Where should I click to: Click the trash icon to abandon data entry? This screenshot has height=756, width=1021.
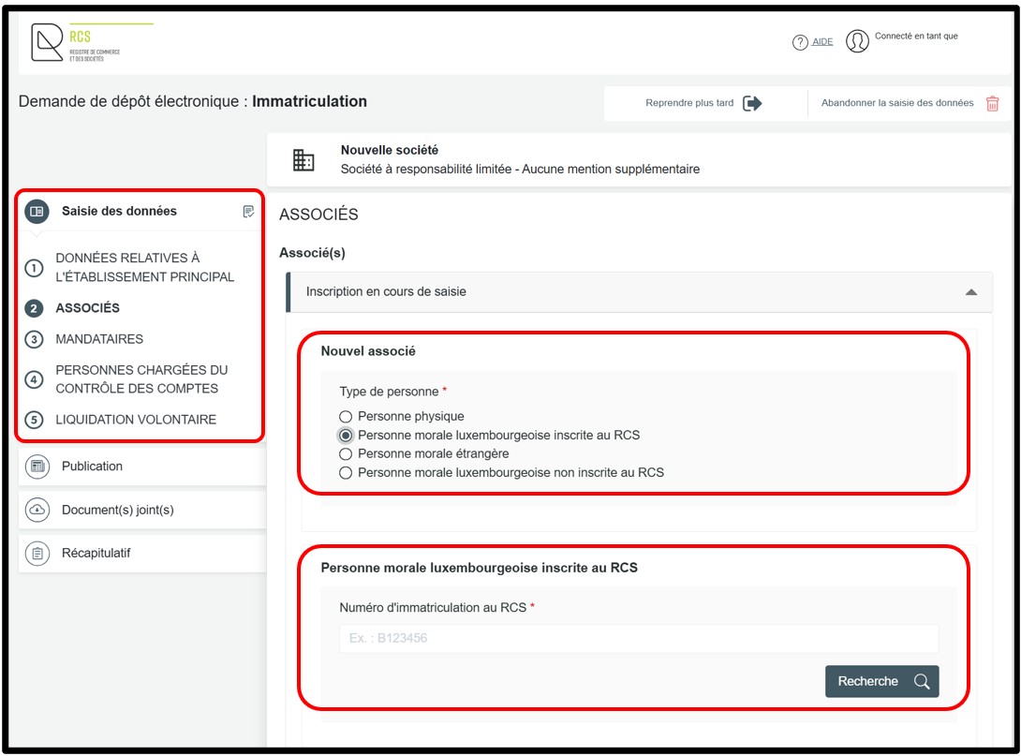[x=992, y=103]
